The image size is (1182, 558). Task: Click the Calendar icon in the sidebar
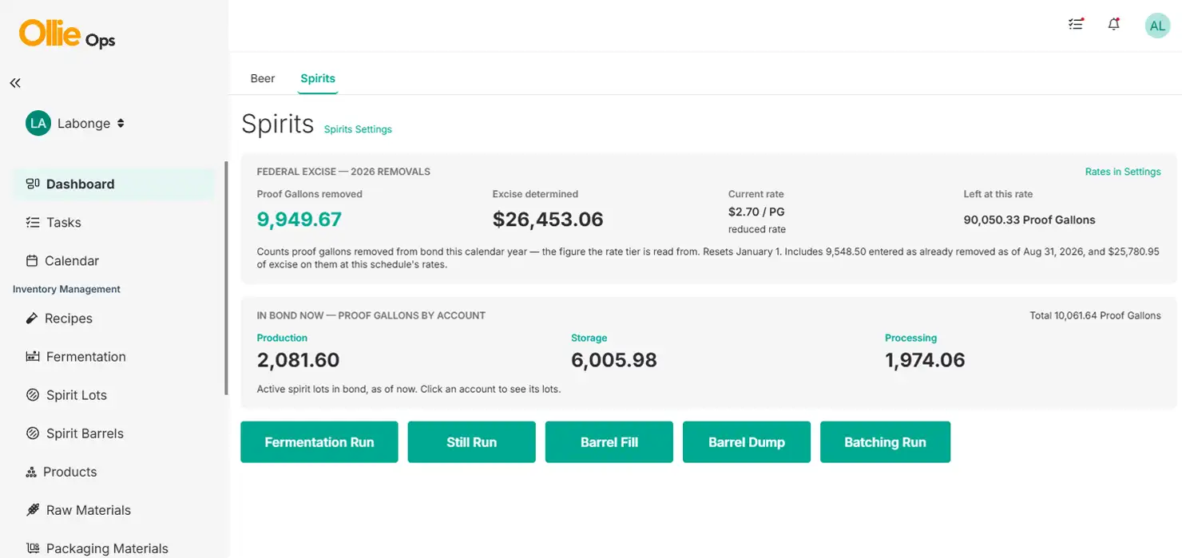coord(32,261)
